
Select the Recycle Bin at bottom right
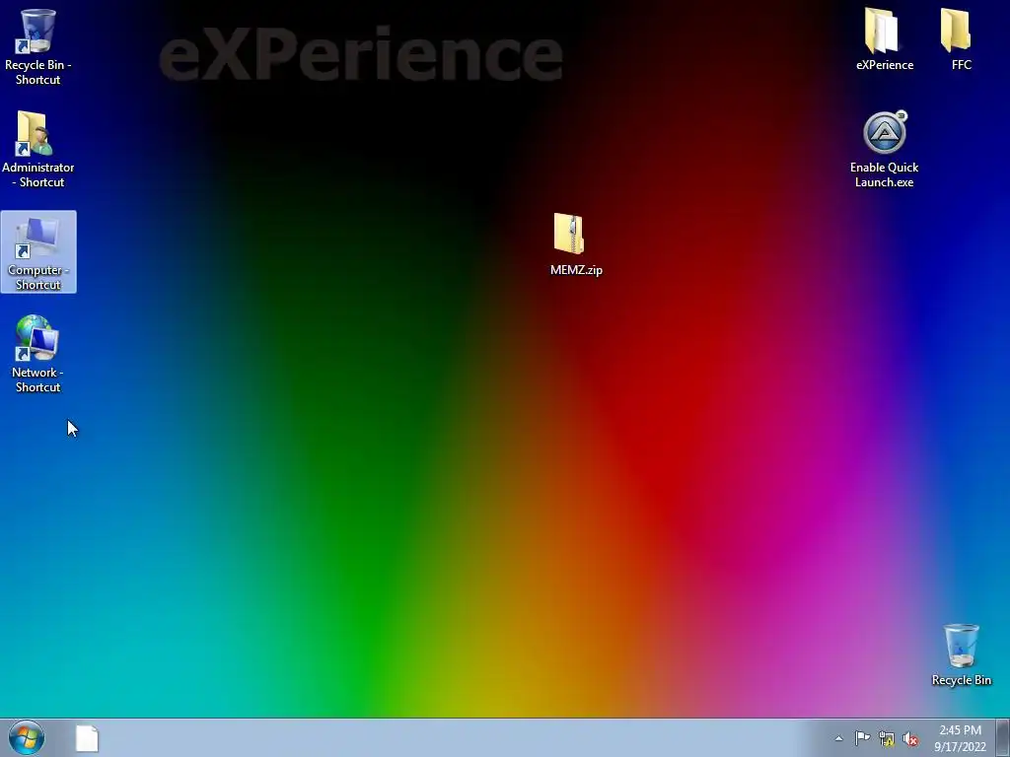(961, 655)
